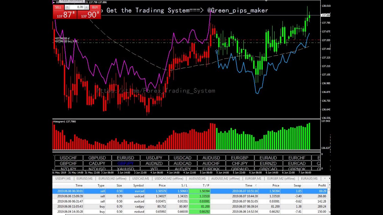Switch to the EURUSD,M1 chart tab

(x=84, y=179)
